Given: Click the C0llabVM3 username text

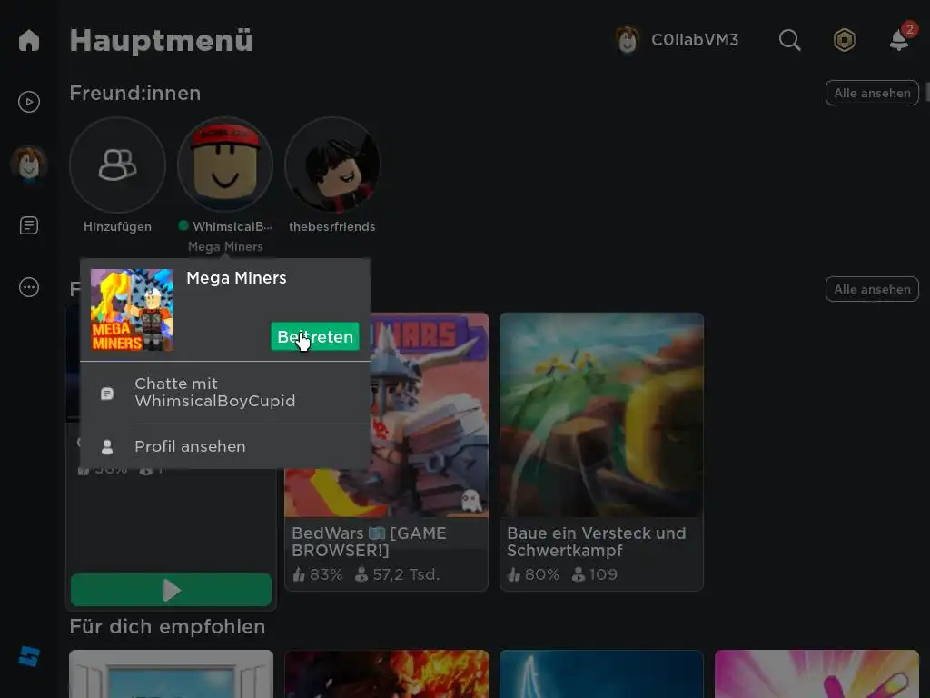Looking at the screenshot, I should pos(695,40).
